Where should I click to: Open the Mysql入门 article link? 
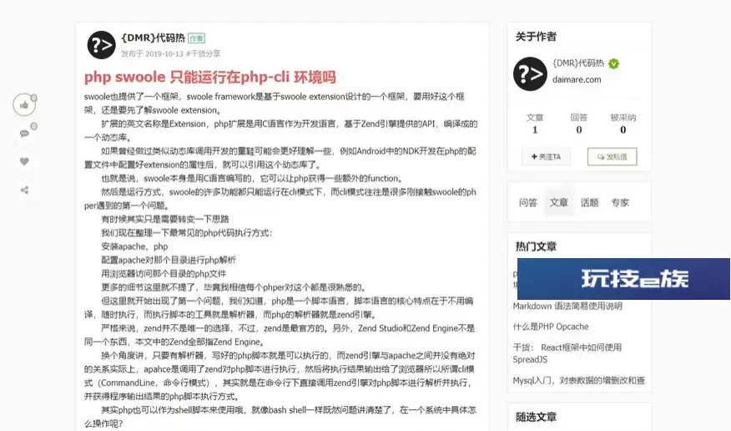(578, 381)
